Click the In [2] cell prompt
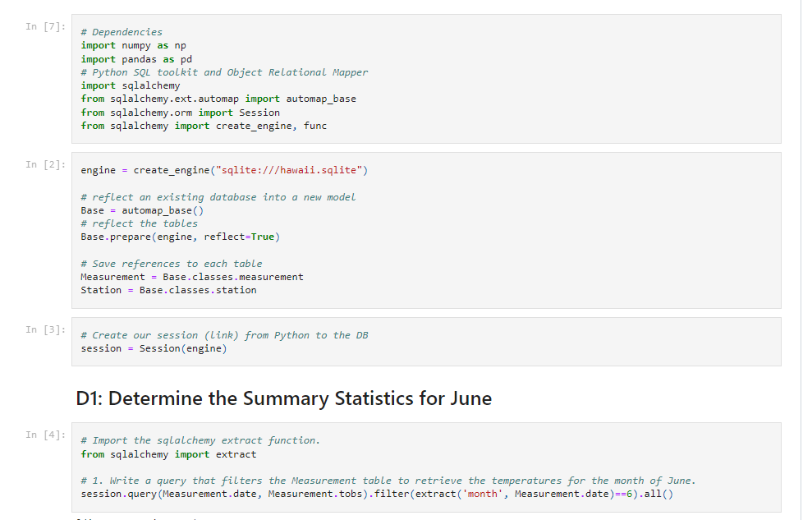The image size is (803, 520). tap(44, 165)
